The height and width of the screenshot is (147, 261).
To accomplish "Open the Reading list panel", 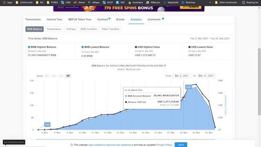I will pos(250,2).
